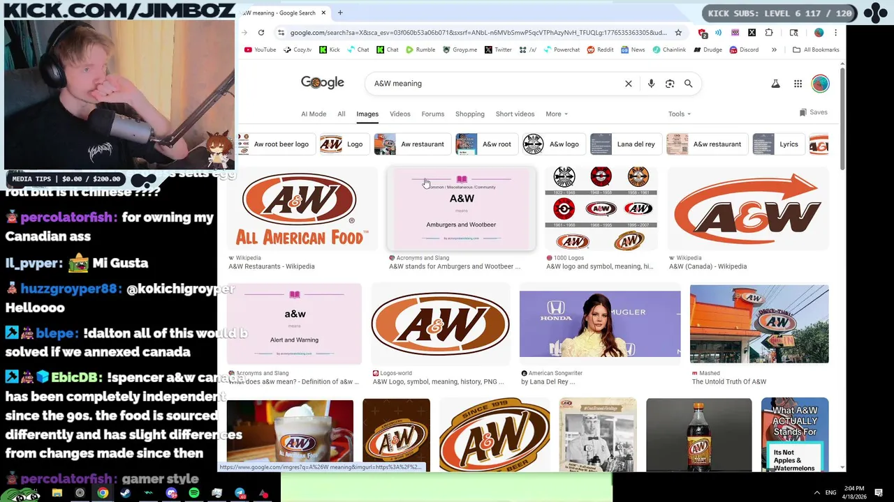Open the Saves link
Image resolution: width=894 pixels, height=502 pixels.
click(x=814, y=112)
